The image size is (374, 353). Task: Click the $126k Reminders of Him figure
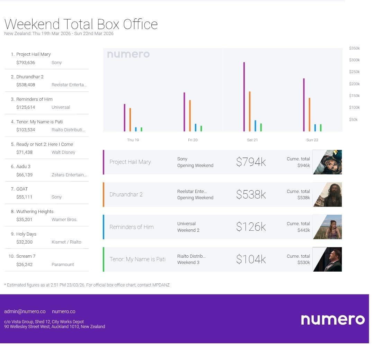point(251,227)
